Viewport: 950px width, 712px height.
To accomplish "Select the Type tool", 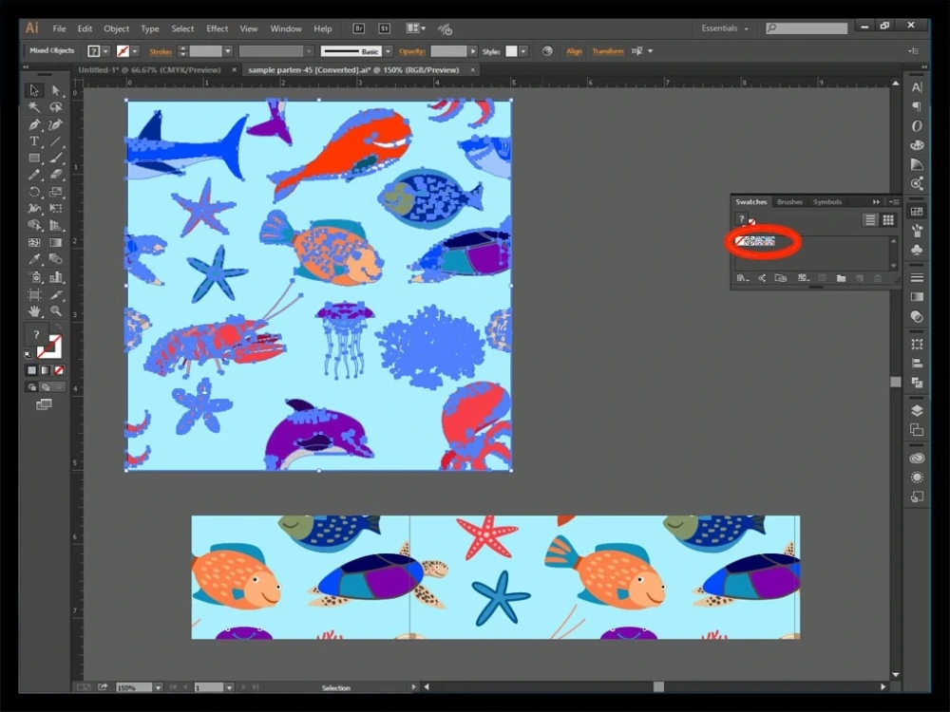I will 34,141.
